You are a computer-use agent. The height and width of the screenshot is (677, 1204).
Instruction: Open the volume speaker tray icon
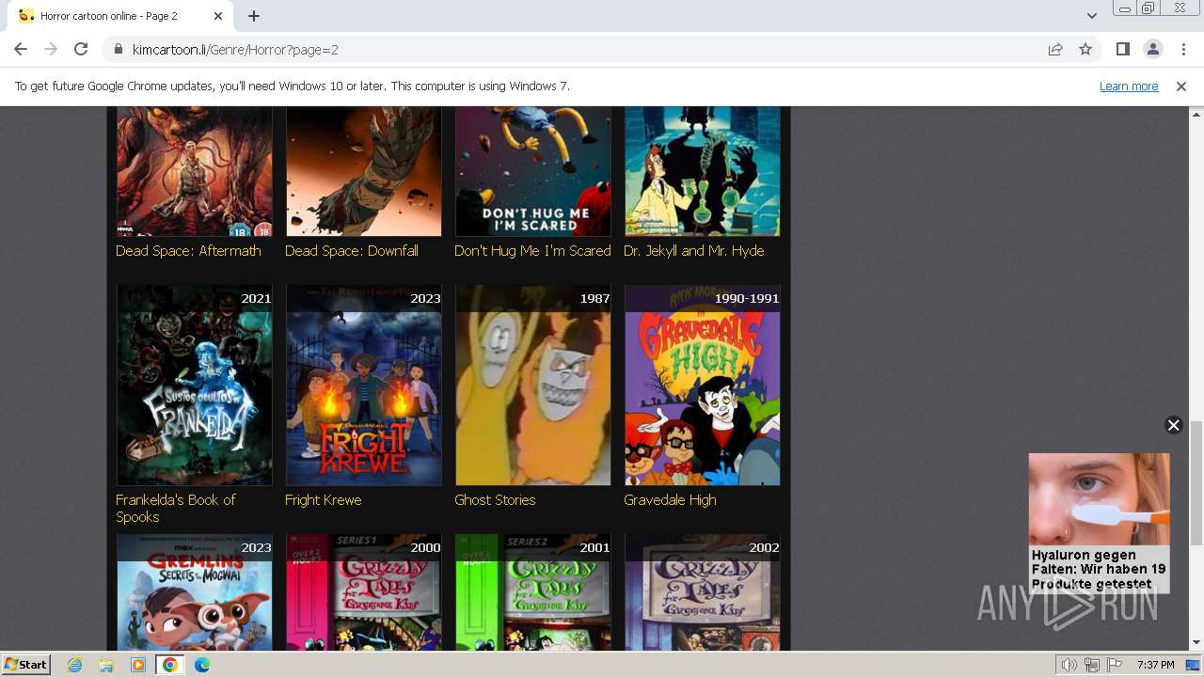(1069, 665)
